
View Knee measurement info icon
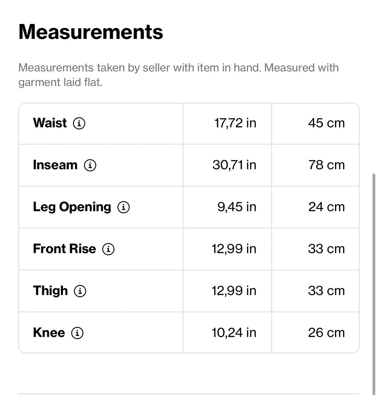(78, 333)
